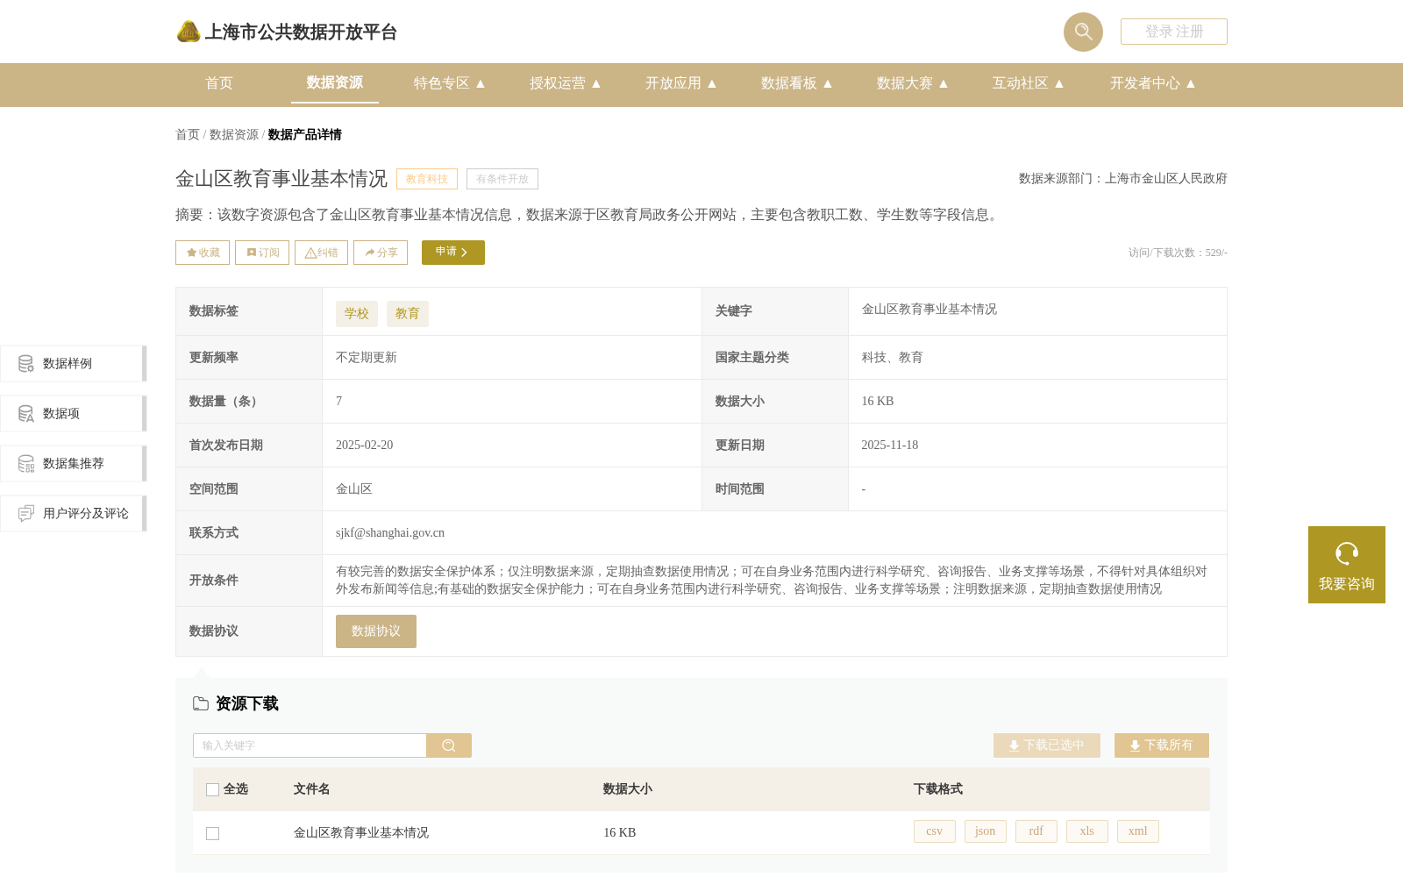Expand 开放应用 menu
This screenshot has height=877, width=1403.
pos(680,83)
